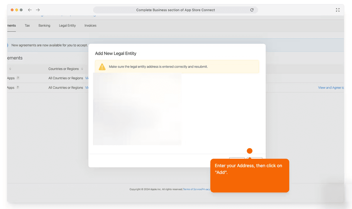Enter fullscreen with the expand icon
352x209 pixels.
337,10
